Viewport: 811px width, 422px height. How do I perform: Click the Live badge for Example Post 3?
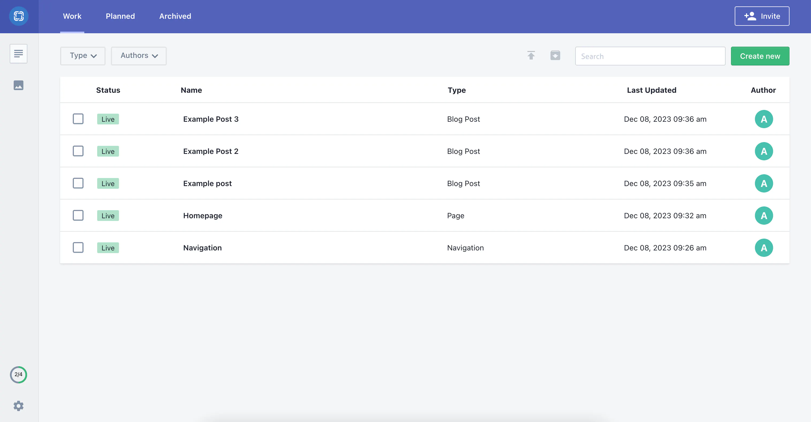pyautogui.click(x=108, y=119)
